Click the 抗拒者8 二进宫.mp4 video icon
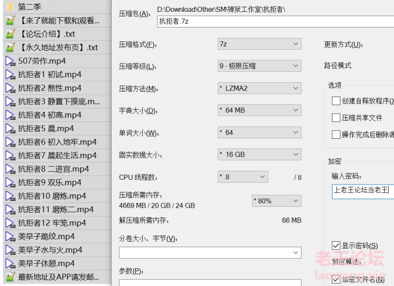 tap(10, 169)
